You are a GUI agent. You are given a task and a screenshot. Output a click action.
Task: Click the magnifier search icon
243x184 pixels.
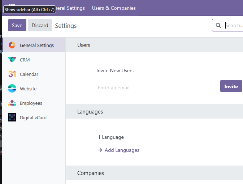218,25
